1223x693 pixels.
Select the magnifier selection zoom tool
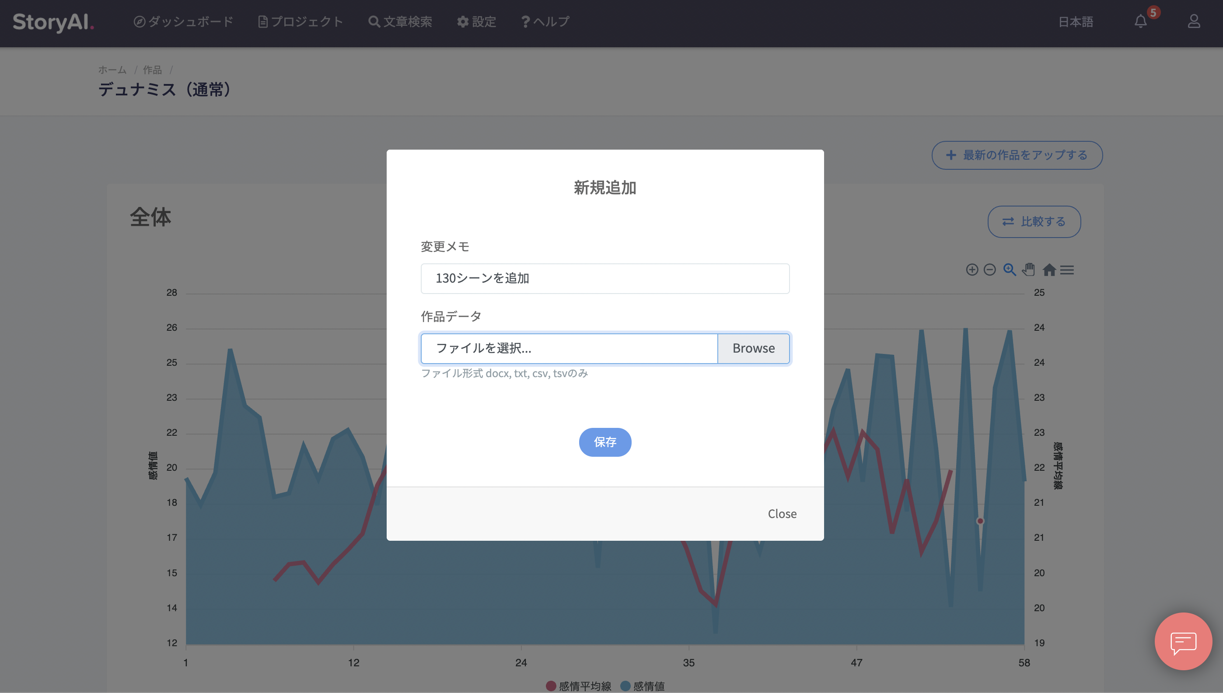click(1010, 270)
